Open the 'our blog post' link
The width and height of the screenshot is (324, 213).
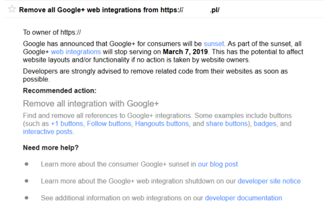tap(218, 164)
